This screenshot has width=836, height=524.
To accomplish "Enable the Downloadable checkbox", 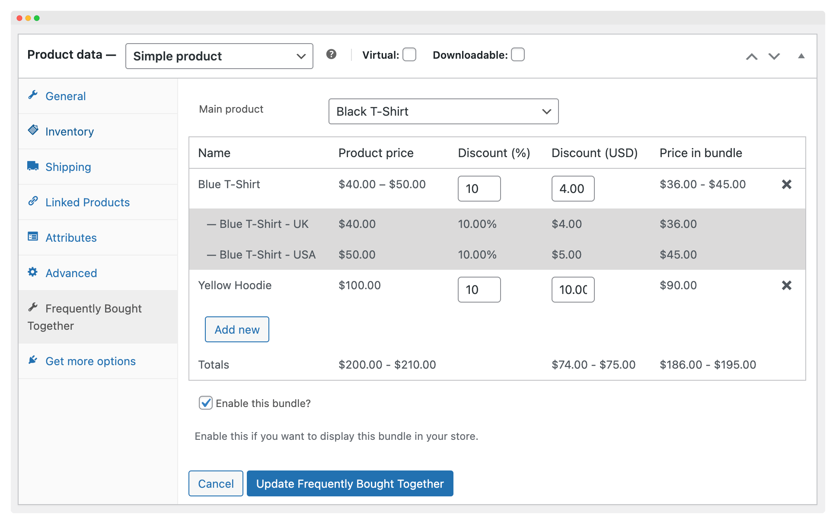I will pyautogui.click(x=517, y=55).
